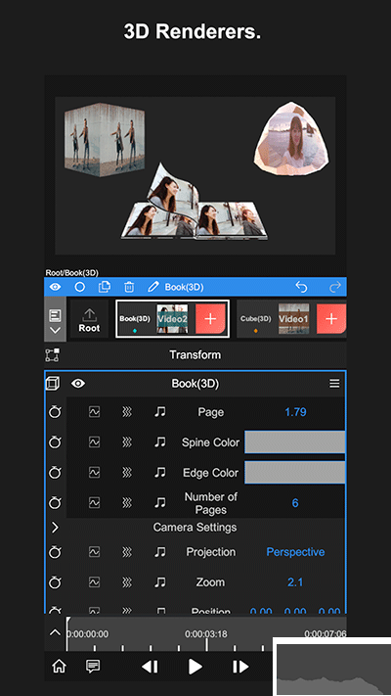Toggle layer visibility eye in blue toolbar
Image resolution: width=391 pixels, height=696 pixels.
coord(56,287)
